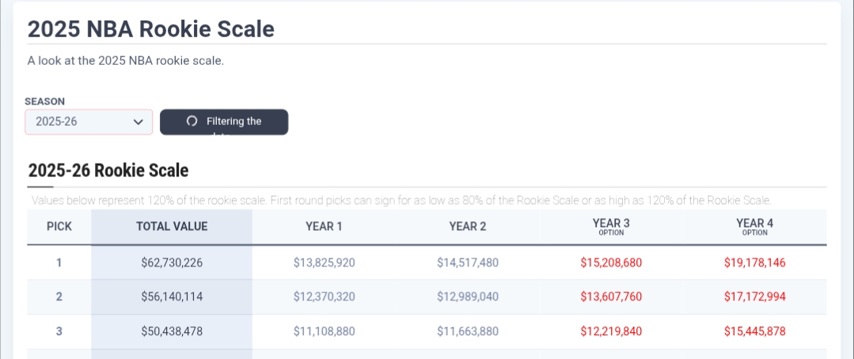Select Year 2 salary $11,663,880
854x359 pixels.
(x=468, y=332)
